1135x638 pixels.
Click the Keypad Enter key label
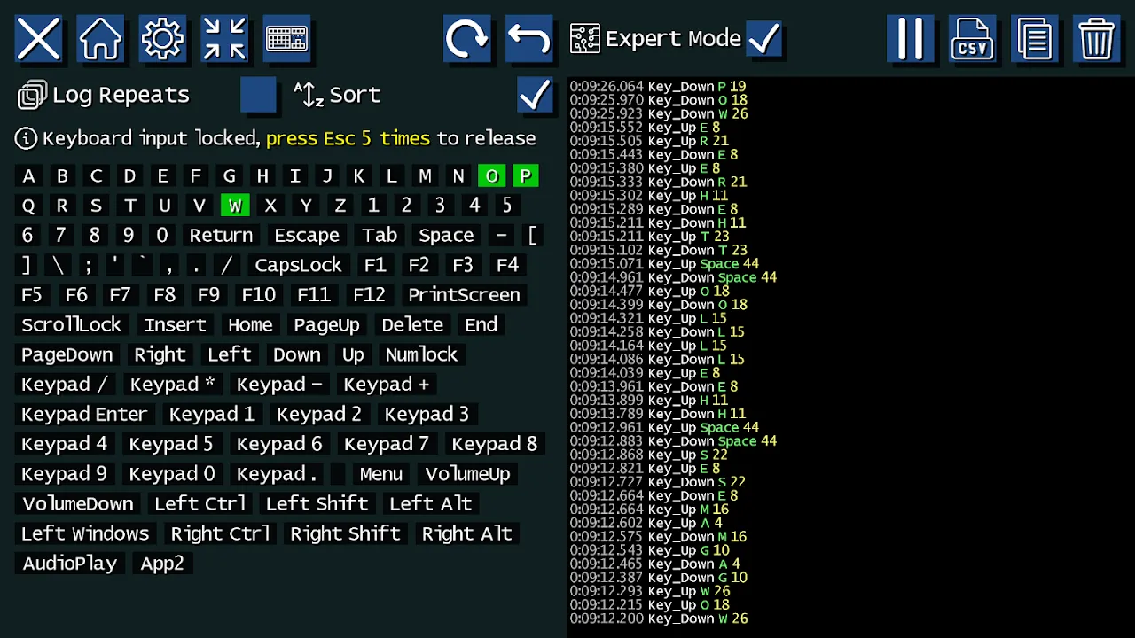(x=84, y=414)
